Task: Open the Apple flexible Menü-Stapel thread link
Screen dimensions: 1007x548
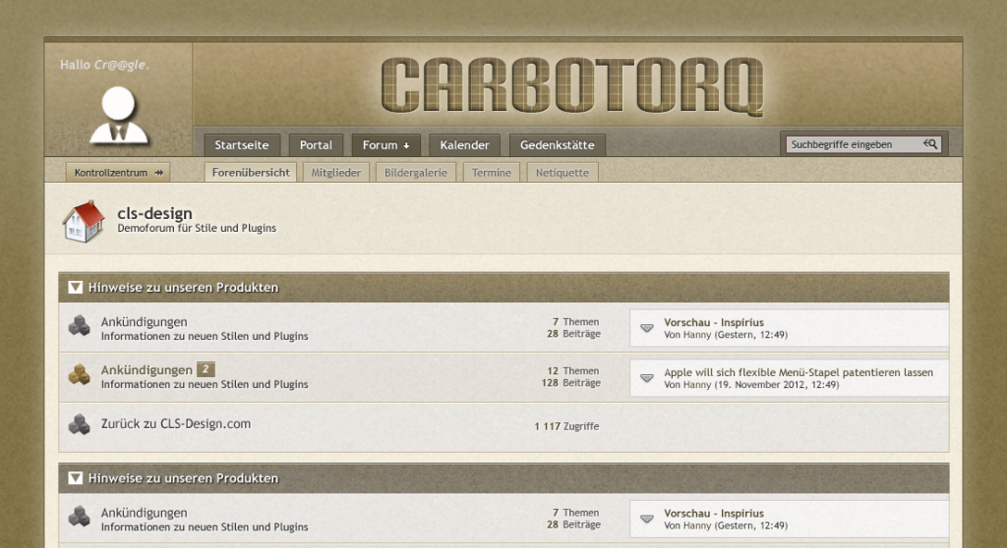Action: click(x=799, y=372)
